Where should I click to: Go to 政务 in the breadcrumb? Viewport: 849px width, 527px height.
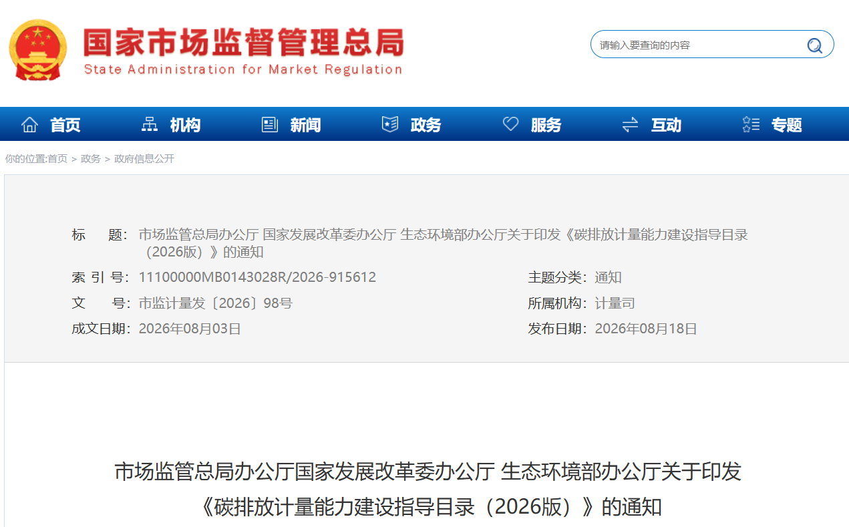91,159
